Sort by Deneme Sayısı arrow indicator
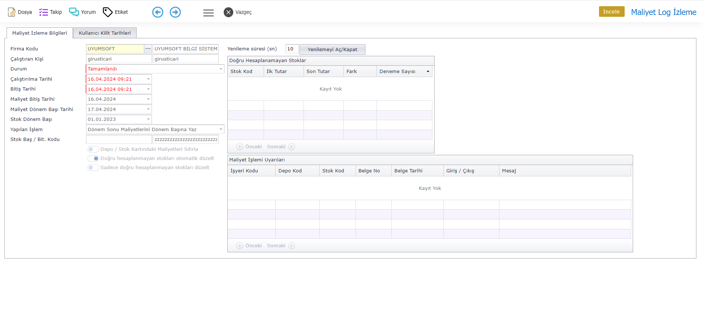 pyautogui.click(x=428, y=71)
